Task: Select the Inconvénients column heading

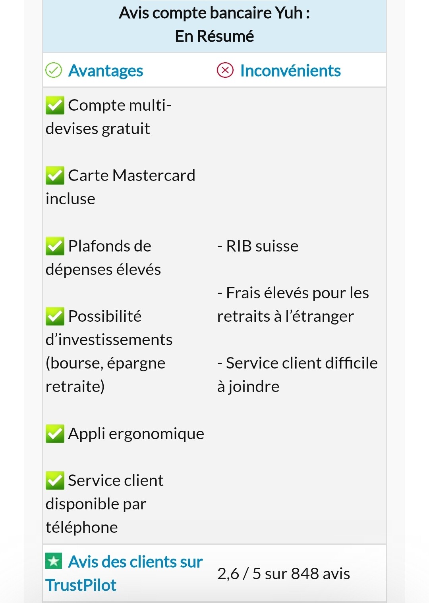Action: click(x=290, y=71)
